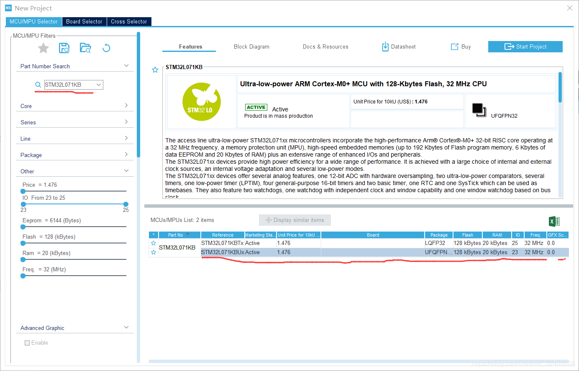The width and height of the screenshot is (579, 371).
Task: Sort list by Package column header
Action: [439, 235]
